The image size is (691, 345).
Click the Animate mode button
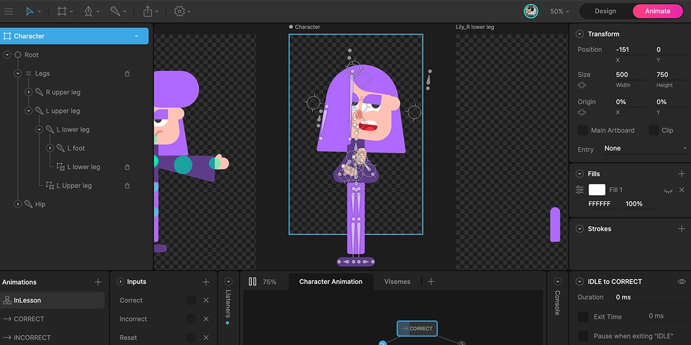point(657,11)
